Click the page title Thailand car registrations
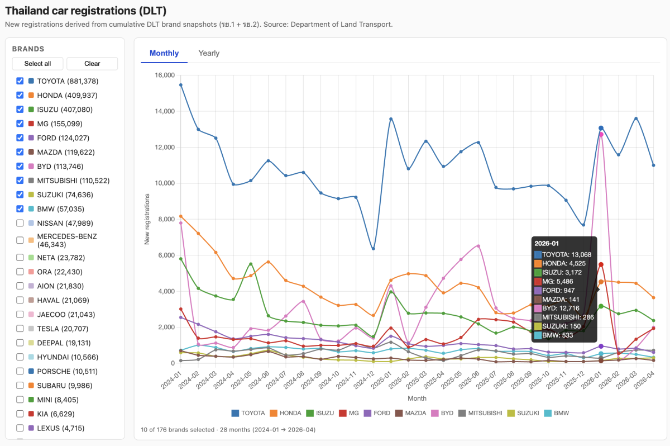Viewport: 670px width, 446px height. [85, 11]
